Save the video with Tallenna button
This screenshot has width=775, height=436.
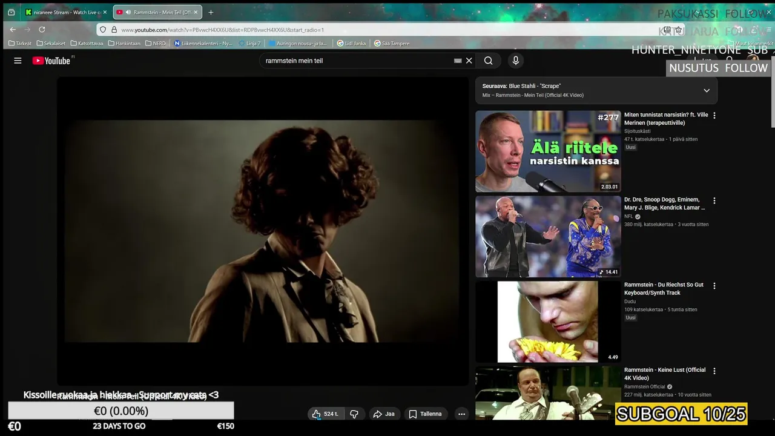coord(425,414)
